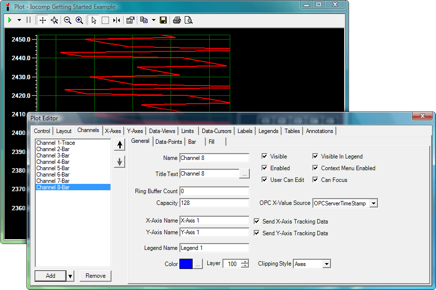The width and height of the screenshot is (436, 290).
Task: Select the cursor arrow tool
Action: tap(94, 20)
